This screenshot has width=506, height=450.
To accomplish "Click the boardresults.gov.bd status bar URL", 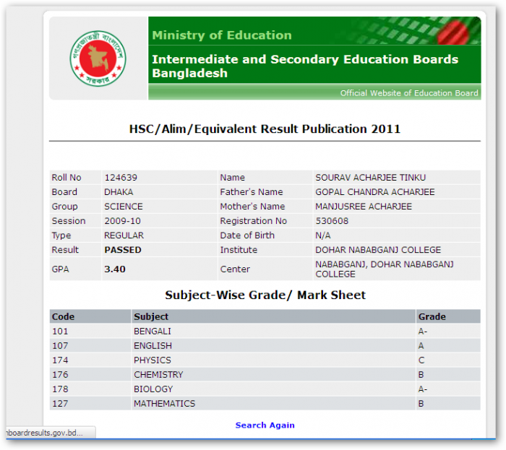I will pos(45,433).
